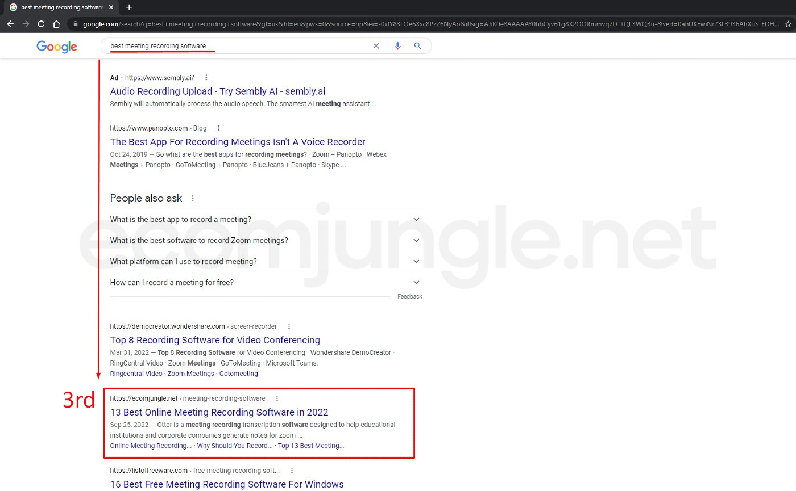Start voice search with microphone icon
This screenshot has height=491, width=796.
pyautogui.click(x=397, y=46)
